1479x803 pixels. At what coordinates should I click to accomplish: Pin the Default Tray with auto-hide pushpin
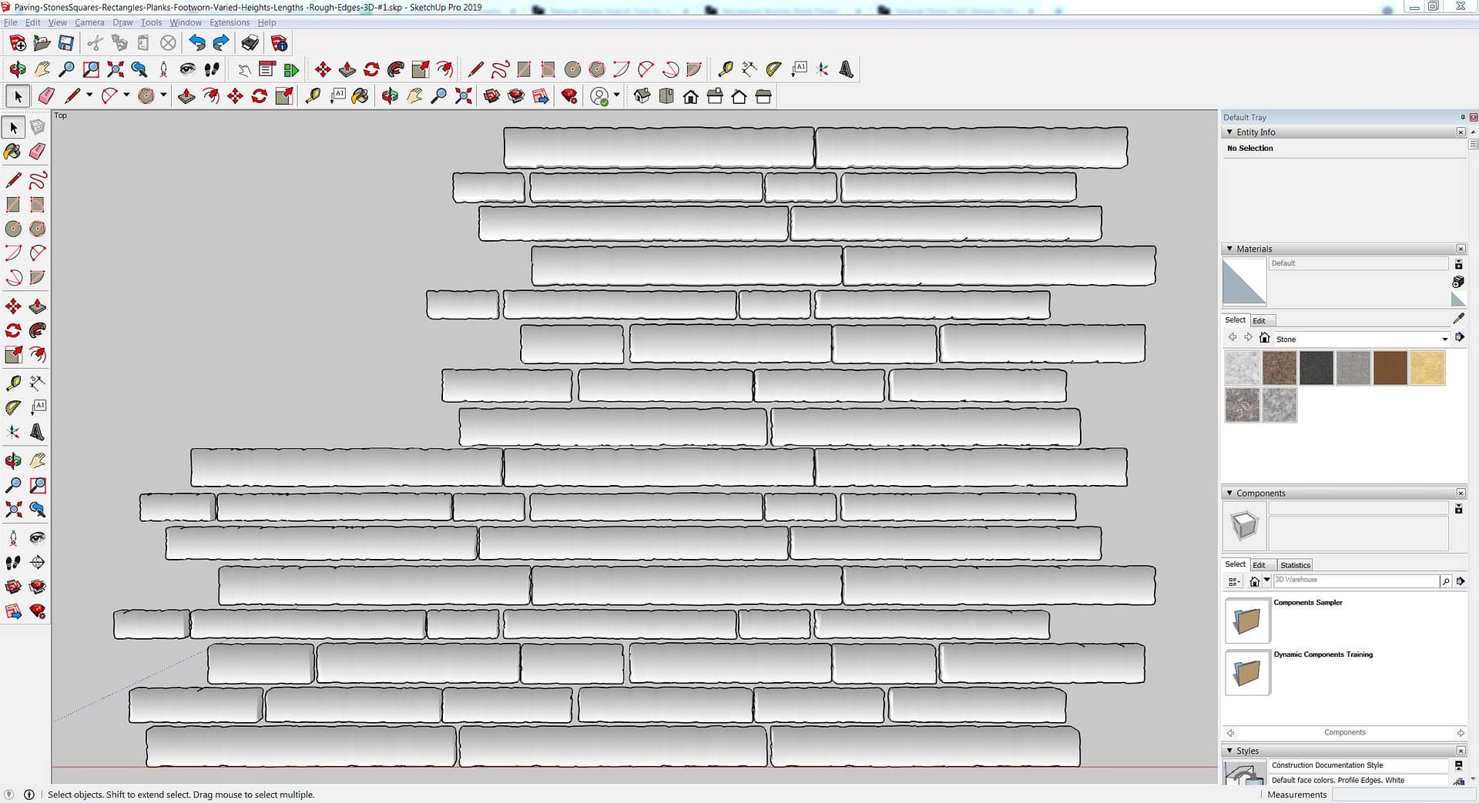click(1462, 117)
